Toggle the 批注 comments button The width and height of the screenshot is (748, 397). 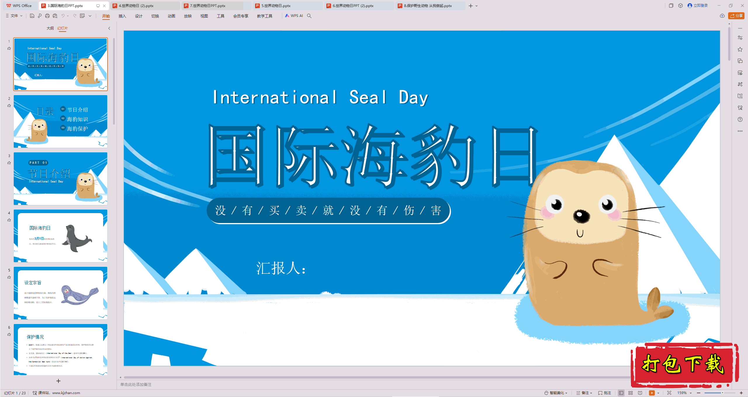click(x=605, y=393)
